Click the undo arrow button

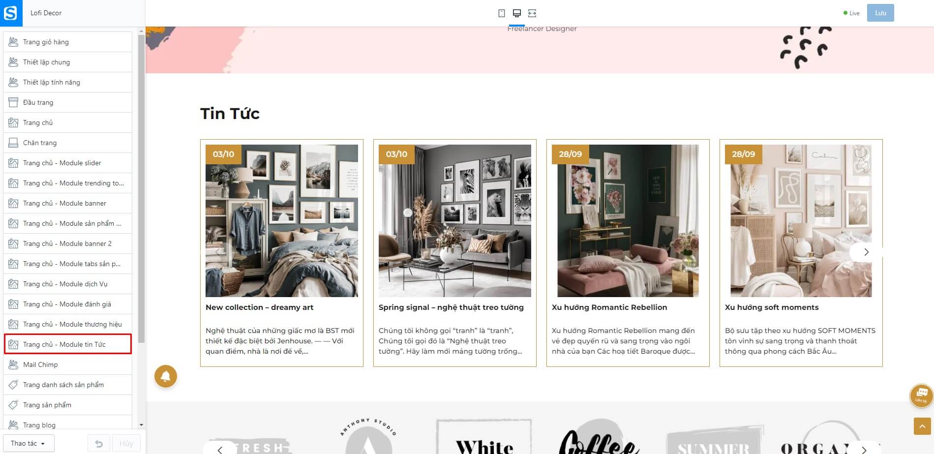pos(99,444)
